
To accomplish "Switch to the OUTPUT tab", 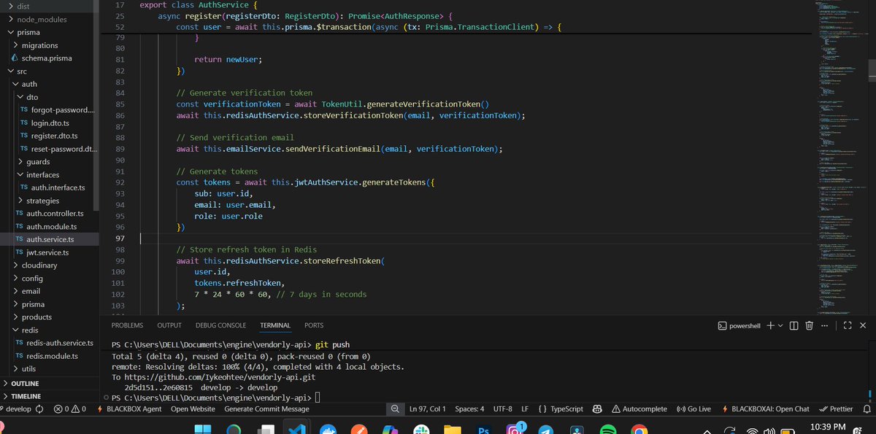I will pyautogui.click(x=169, y=325).
